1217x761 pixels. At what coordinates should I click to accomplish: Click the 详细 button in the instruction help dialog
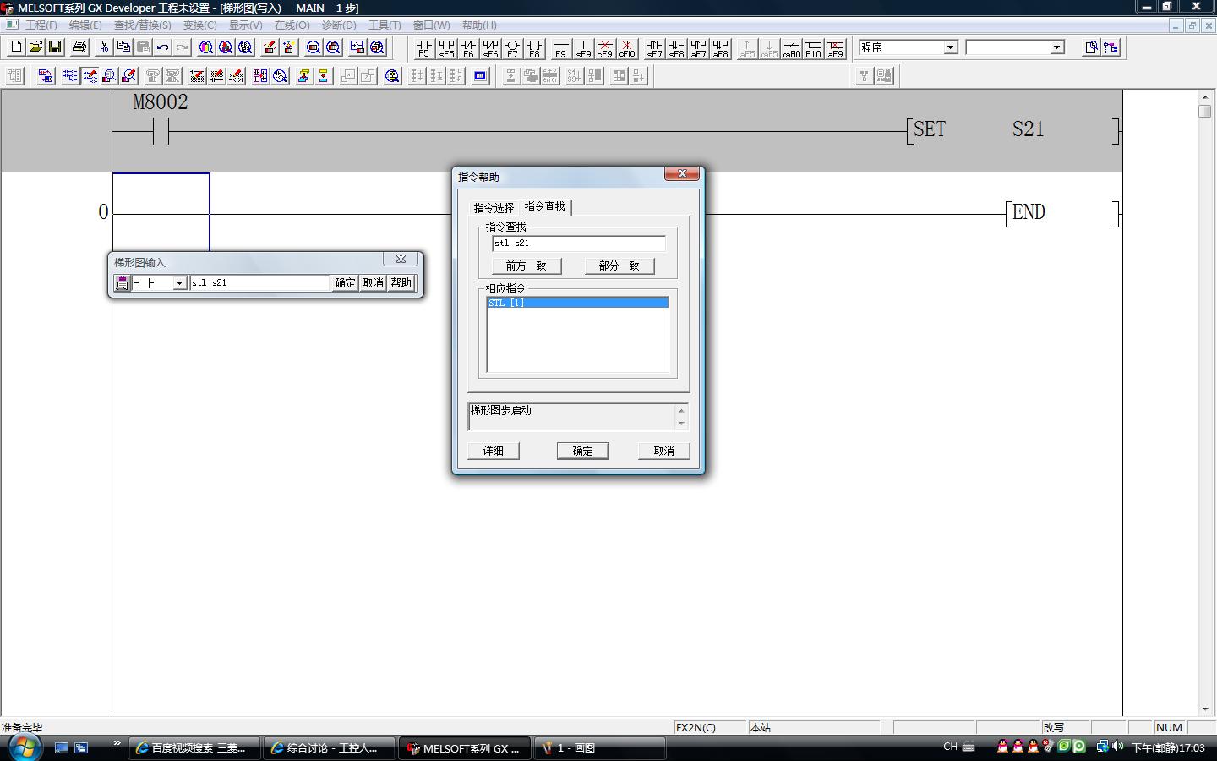493,451
